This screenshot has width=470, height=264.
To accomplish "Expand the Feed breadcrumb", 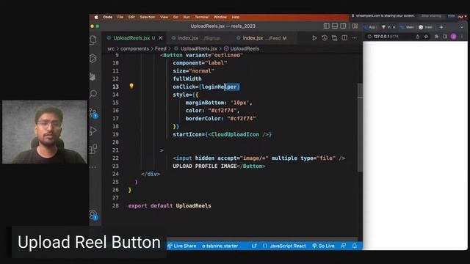I will tap(160, 48).
